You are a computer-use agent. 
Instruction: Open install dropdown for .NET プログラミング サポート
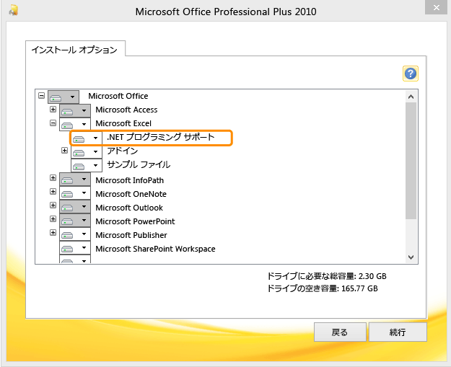click(x=87, y=138)
